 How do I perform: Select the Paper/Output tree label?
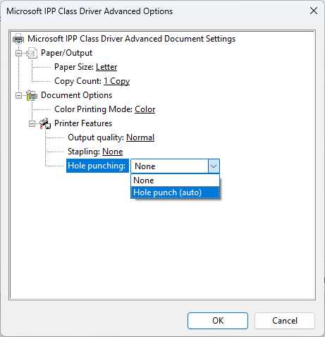tap(66, 53)
